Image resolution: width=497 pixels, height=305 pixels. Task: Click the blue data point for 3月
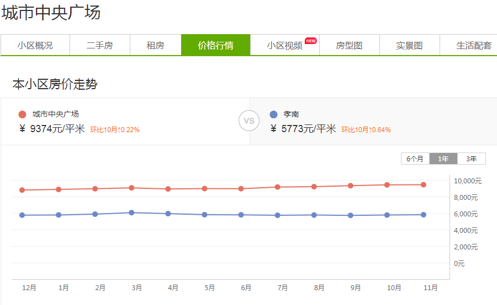(131, 213)
